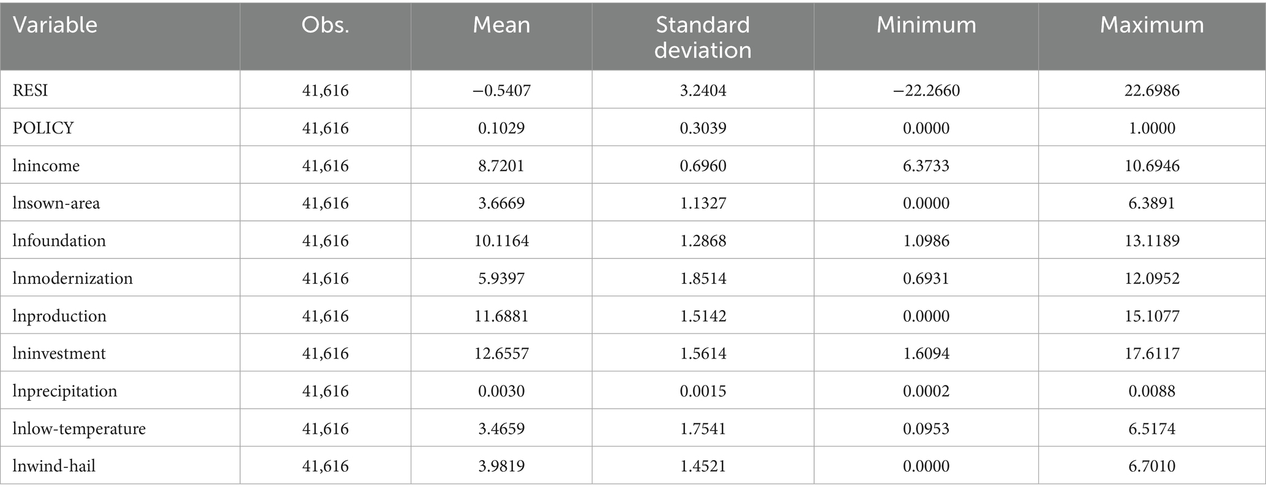Select the lnincome row label
The width and height of the screenshot is (1266, 495).
(46, 166)
